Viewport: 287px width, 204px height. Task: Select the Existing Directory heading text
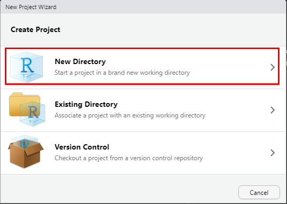[86, 104]
